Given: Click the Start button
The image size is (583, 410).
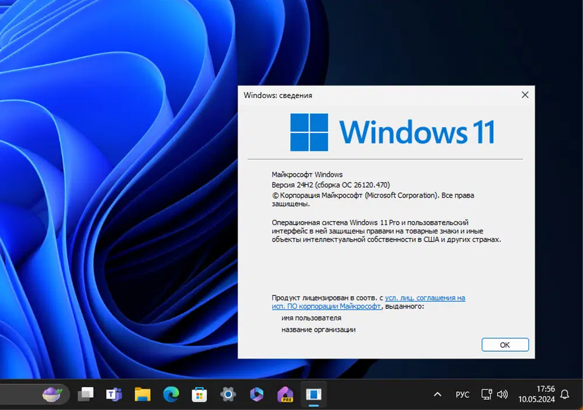Looking at the screenshot, I should tap(51, 394).
